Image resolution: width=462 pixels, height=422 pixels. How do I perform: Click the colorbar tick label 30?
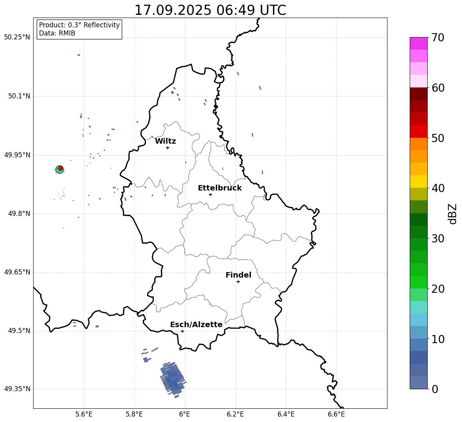pos(438,239)
